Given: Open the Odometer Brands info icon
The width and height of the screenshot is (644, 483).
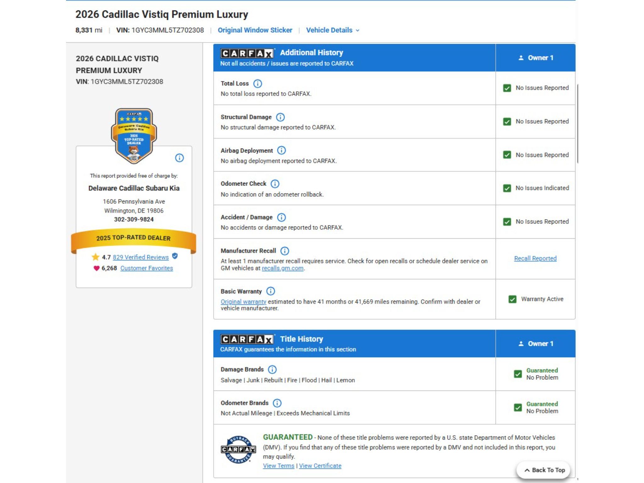Looking at the screenshot, I should tap(277, 403).
